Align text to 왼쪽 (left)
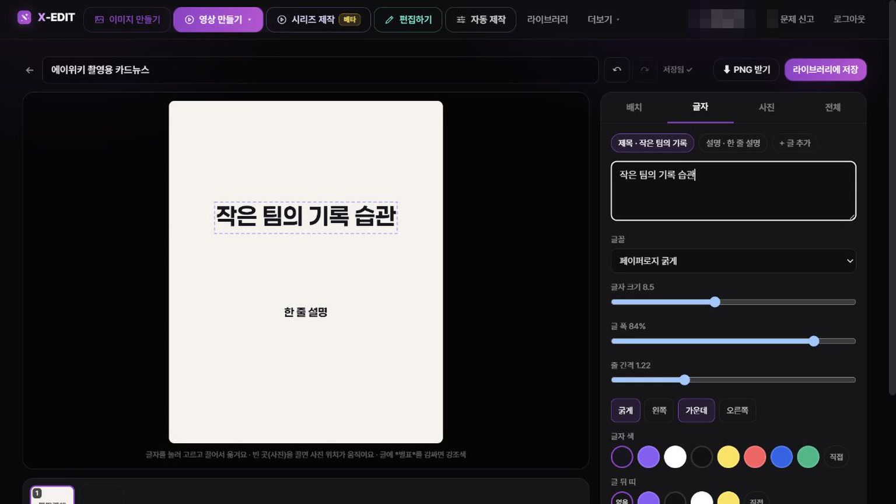The width and height of the screenshot is (896, 504). 659,411
